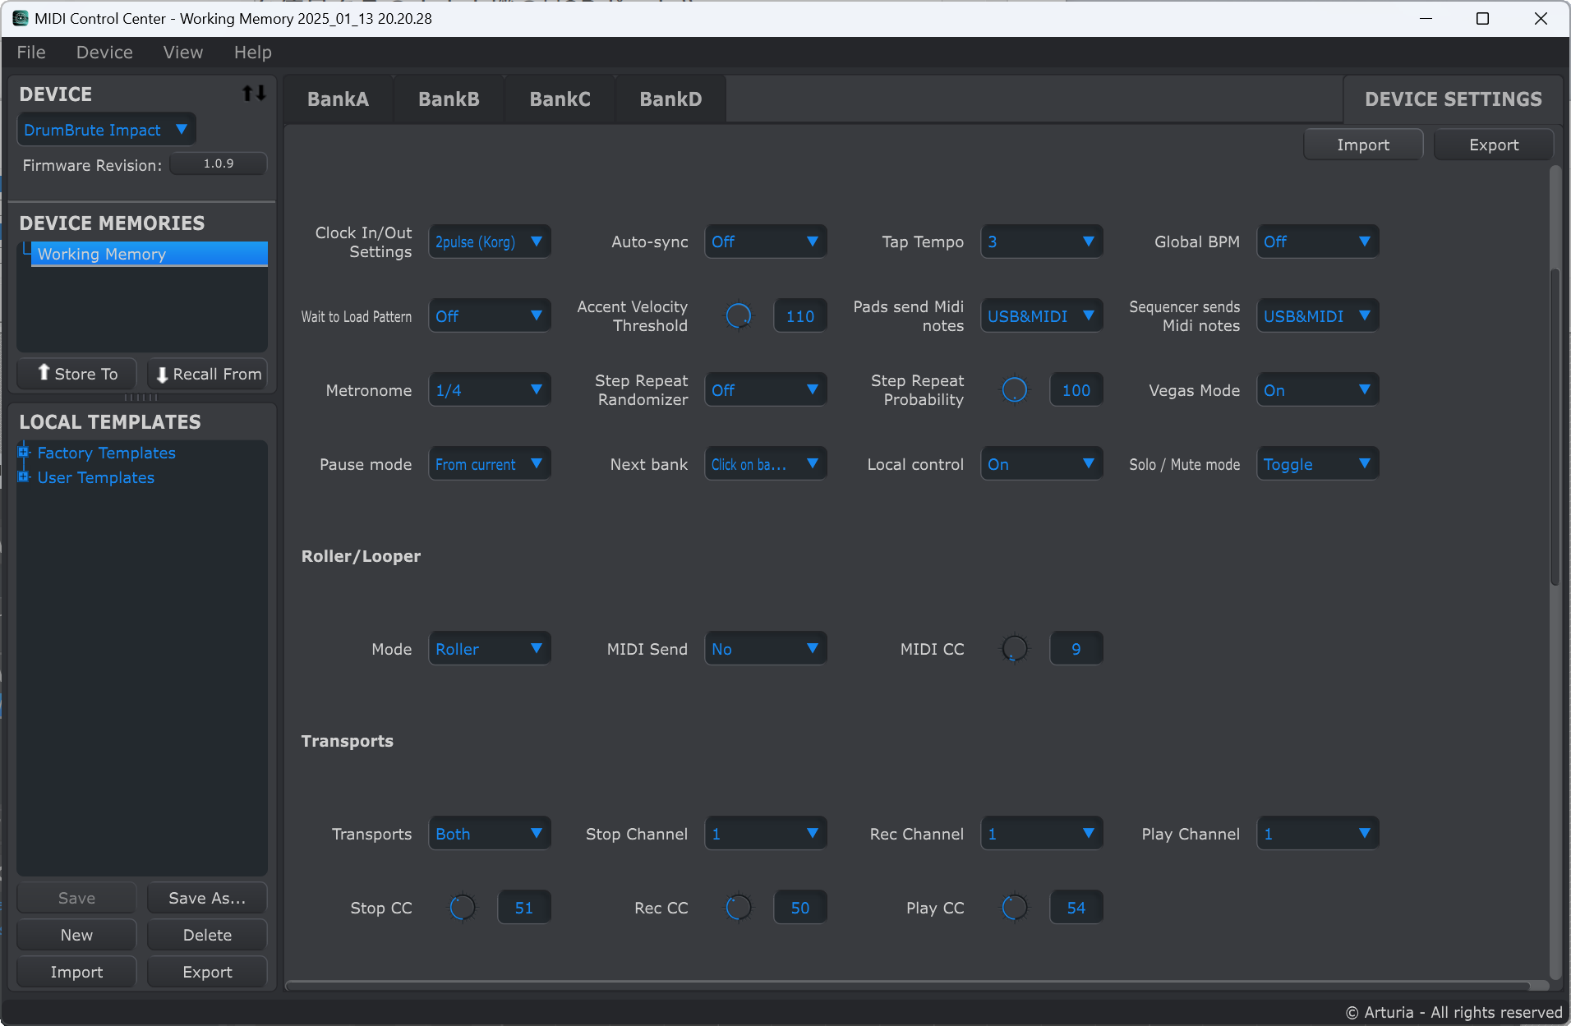Open the Metronome dropdown
This screenshot has width=1571, height=1026.
[x=490, y=390]
